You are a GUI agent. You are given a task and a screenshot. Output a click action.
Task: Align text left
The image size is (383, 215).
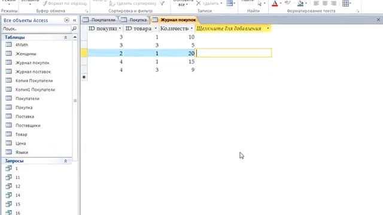tap(316, 3)
